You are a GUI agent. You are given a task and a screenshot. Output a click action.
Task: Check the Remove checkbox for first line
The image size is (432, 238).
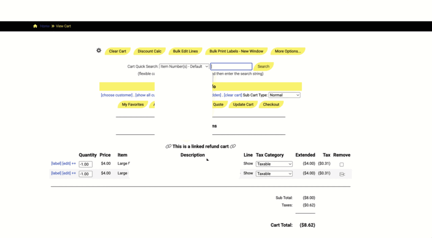coord(342,164)
